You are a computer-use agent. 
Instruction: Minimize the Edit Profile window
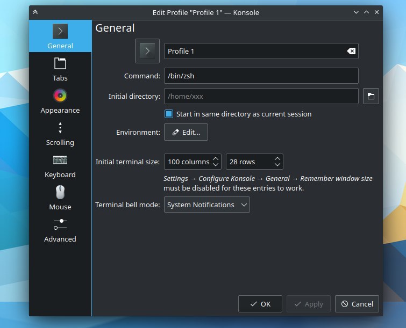pyautogui.click(x=357, y=12)
